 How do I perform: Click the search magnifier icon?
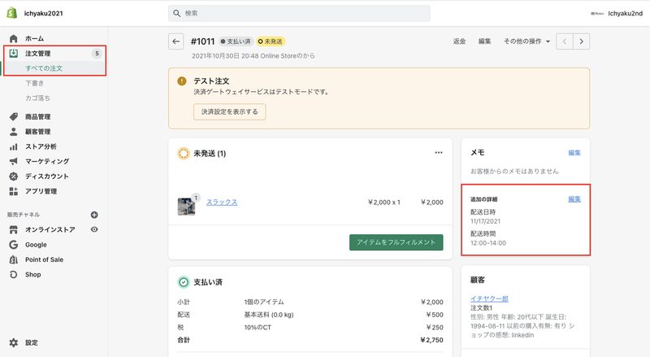pyautogui.click(x=176, y=13)
